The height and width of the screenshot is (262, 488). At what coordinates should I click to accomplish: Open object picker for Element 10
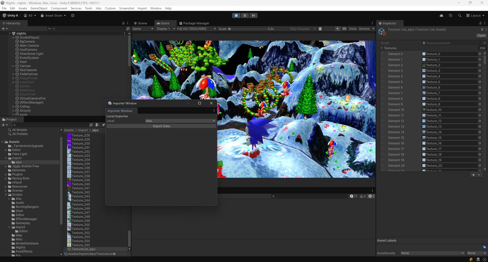[x=479, y=110]
